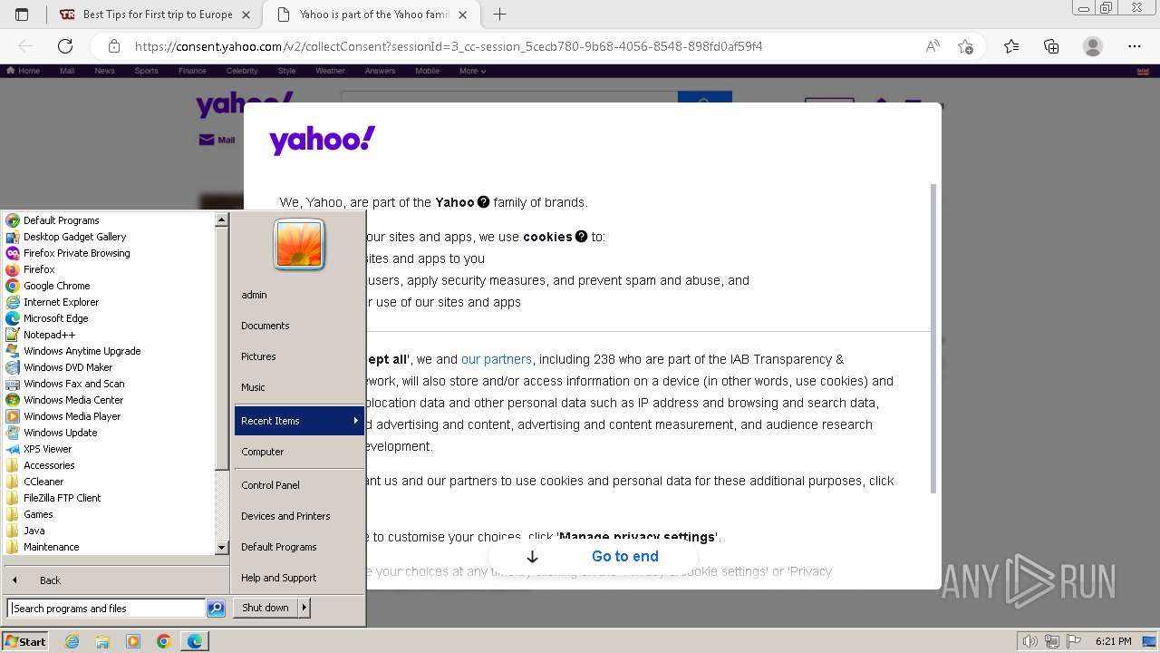1160x653 pixels.
Task: Click the help icon next to cookies
Action: (x=582, y=237)
